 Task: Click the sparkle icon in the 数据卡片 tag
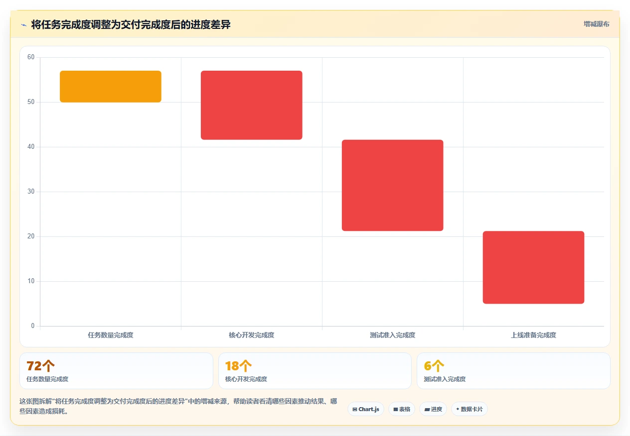pyautogui.click(x=458, y=409)
